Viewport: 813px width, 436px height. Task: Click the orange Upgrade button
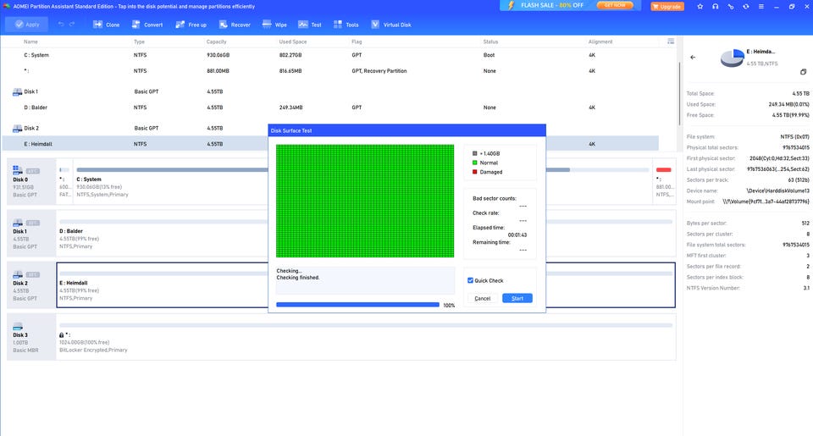(667, 6)
